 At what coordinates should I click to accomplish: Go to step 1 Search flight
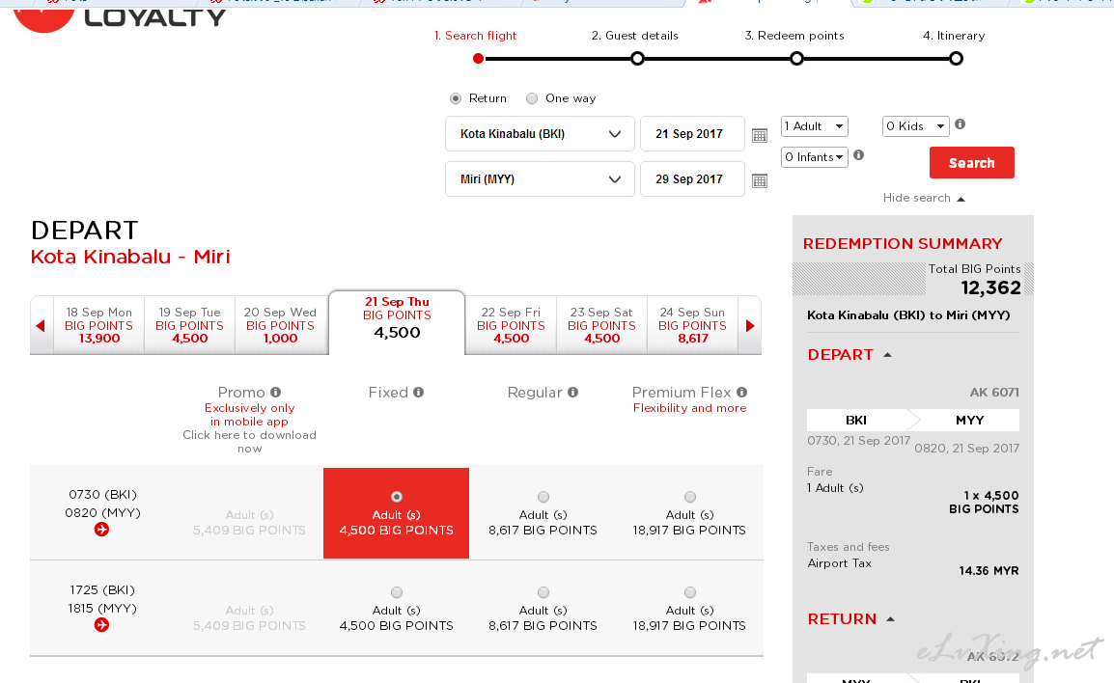point(475,36)
